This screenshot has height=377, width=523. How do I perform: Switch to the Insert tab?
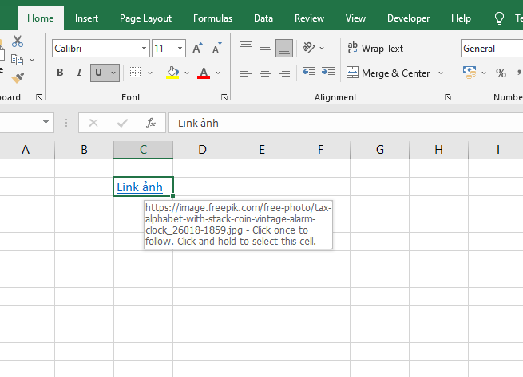[x=87, y=18]
